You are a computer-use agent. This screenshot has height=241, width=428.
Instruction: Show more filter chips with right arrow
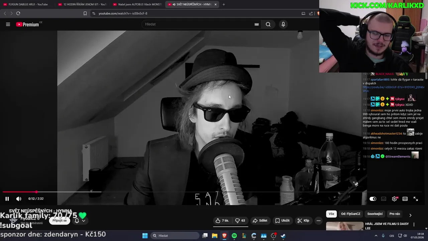tap(410, 215)
